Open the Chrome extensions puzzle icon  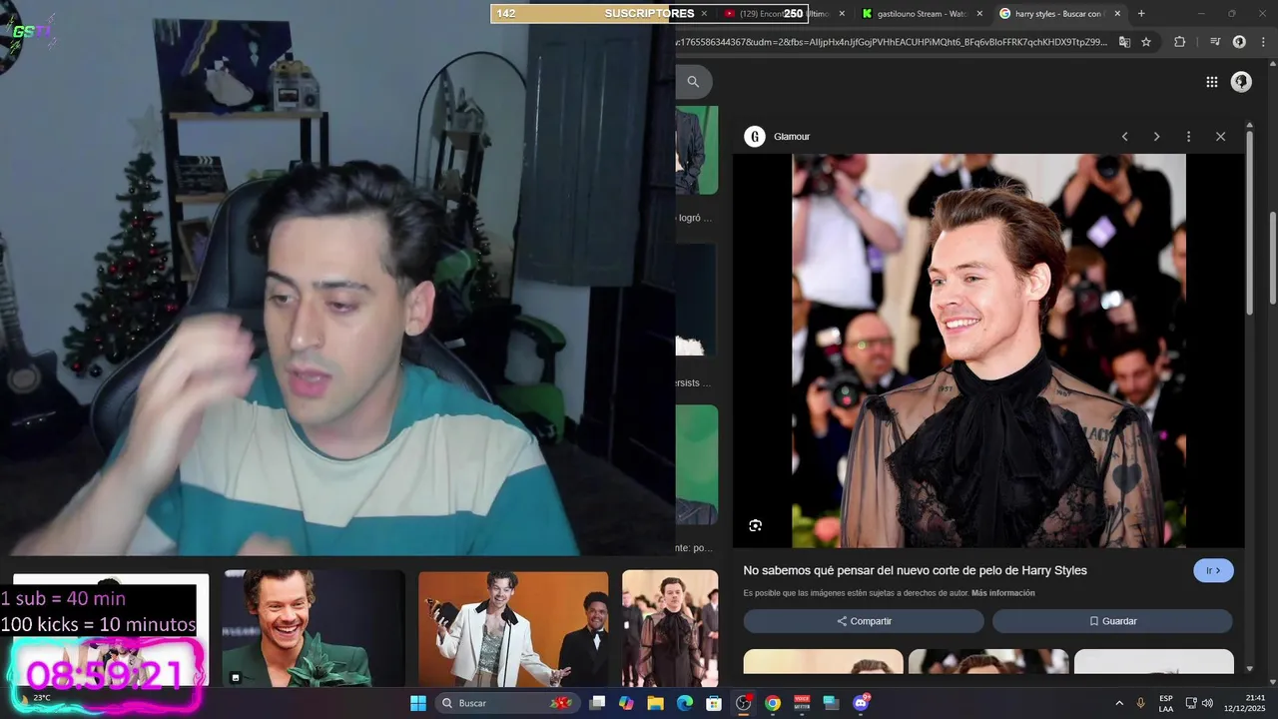pos(1179,42)
